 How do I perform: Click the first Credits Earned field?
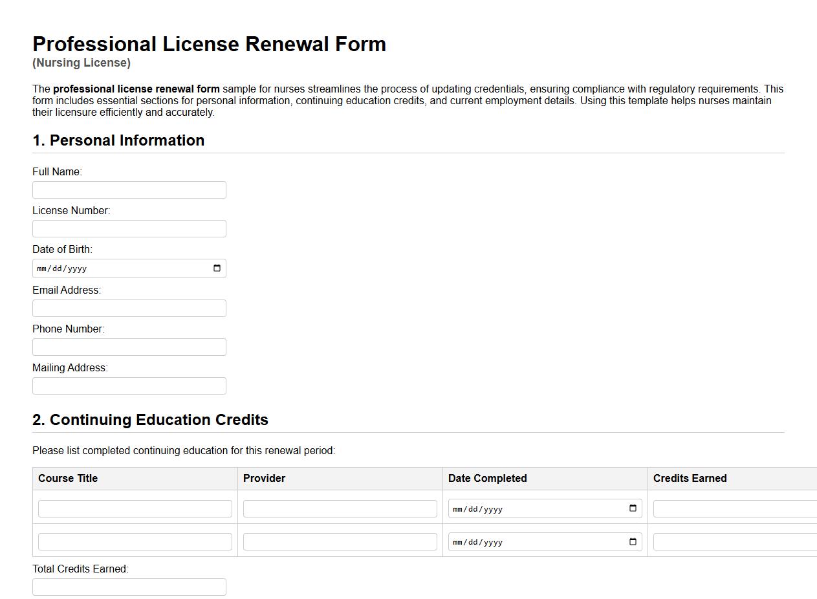[734, 508]
